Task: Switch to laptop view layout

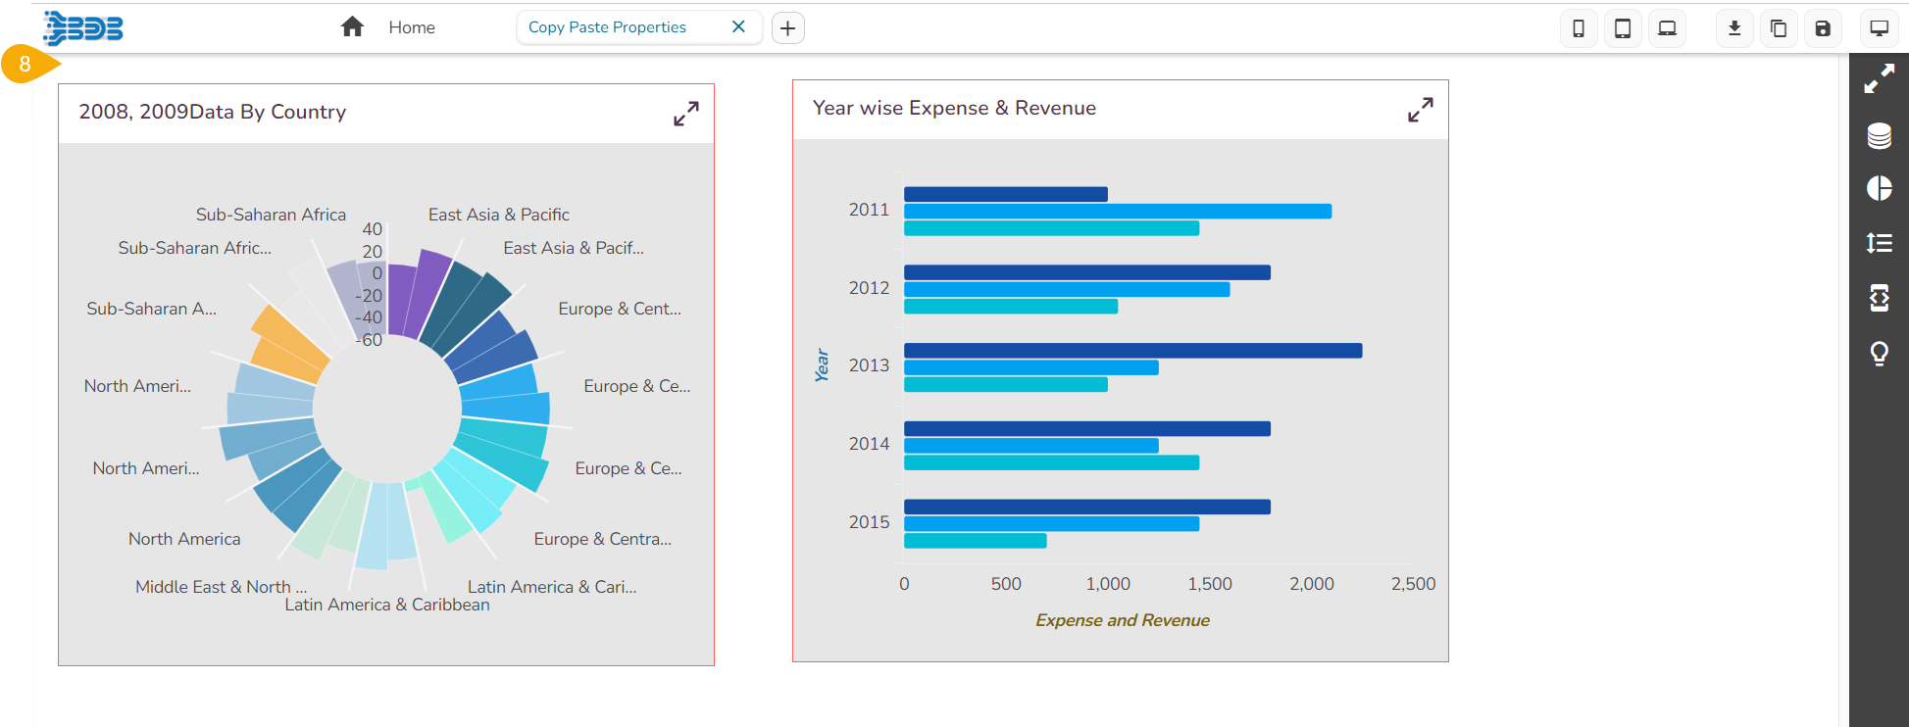Action: pos(1667,28)
